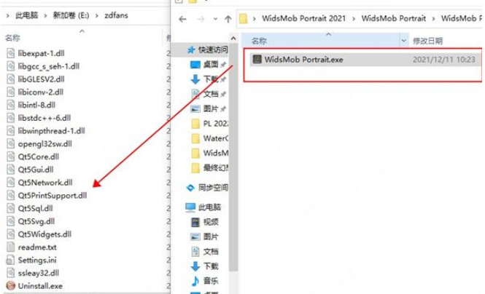485x294 pixels.
Task: Click WidsMob Portrait 2021 breadcrumb
Action: tap(303, 18)
